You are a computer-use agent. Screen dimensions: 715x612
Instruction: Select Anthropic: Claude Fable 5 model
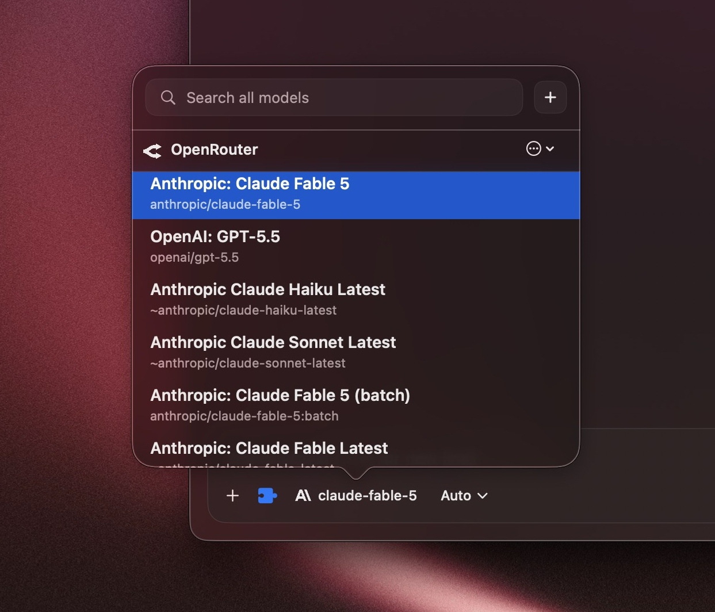(356, 195)
